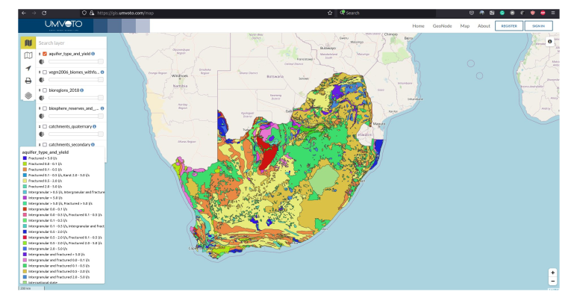The height and width of the screenshot is (298, 574).
Task: Open info for biosphere_reserves layer
Action: (x=102, y=108)
